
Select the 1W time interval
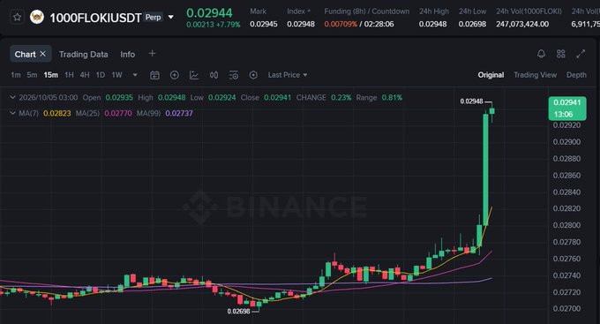[x=116, y=75]
